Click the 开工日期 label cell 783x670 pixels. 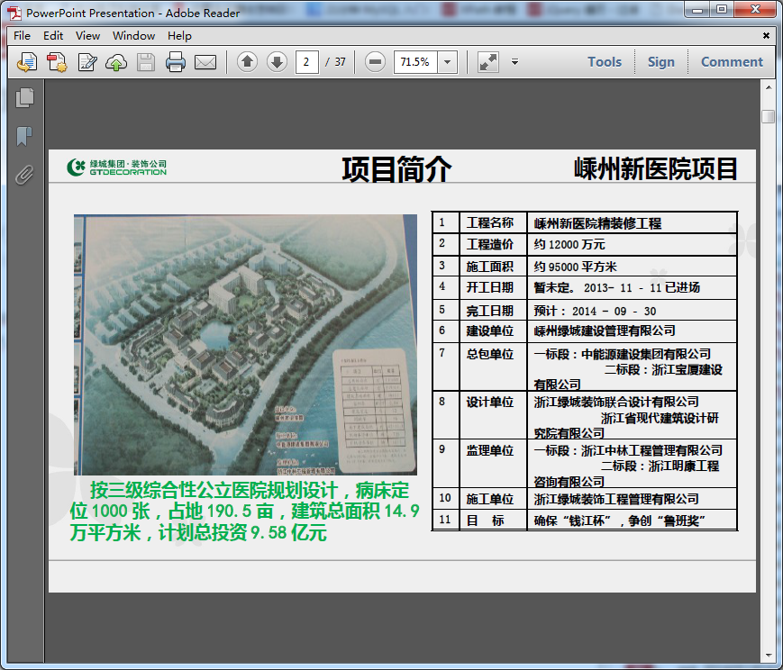pyautogui.click(x=494, y=287)
